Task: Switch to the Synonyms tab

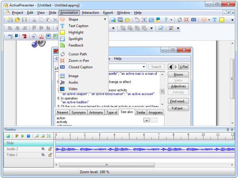Action: coord(79,113)
